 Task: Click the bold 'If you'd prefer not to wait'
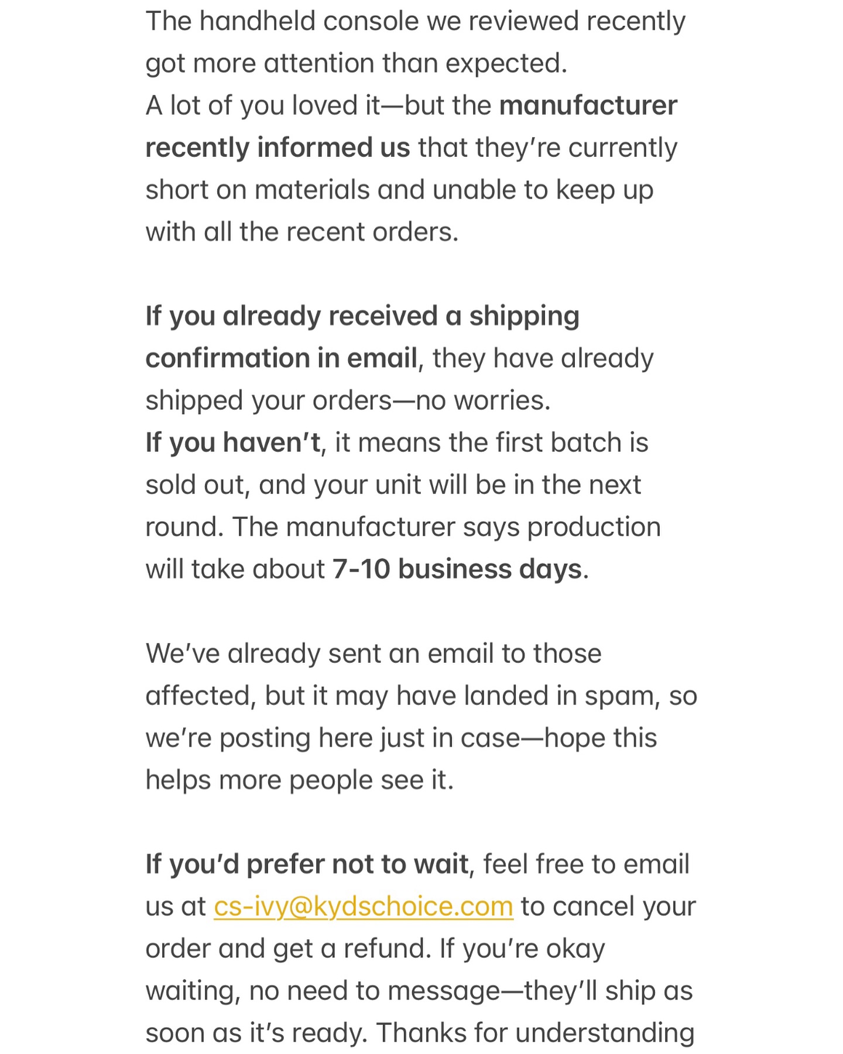[x=307, y=865]
